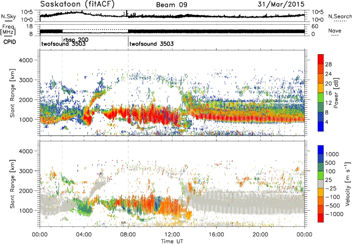This screenshot has width=352, height=244.
Task: Click the '16:00' time tick label
Action: (216, 235)
